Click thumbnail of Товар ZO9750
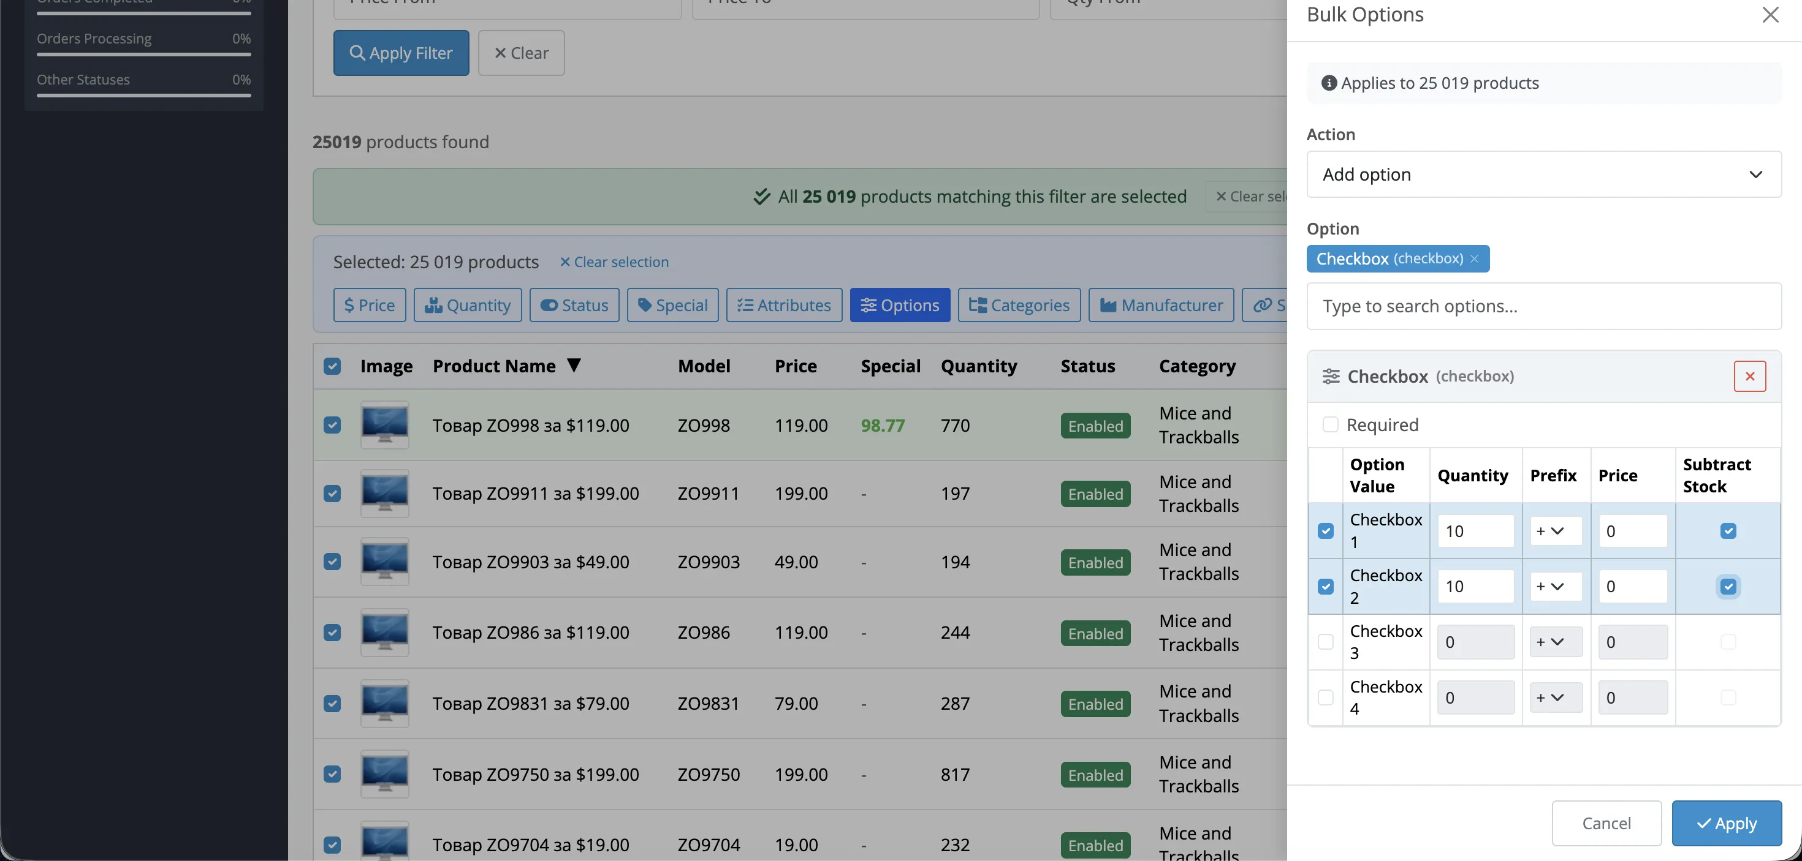Screen dimensions: 1802x861 (385, 774)
